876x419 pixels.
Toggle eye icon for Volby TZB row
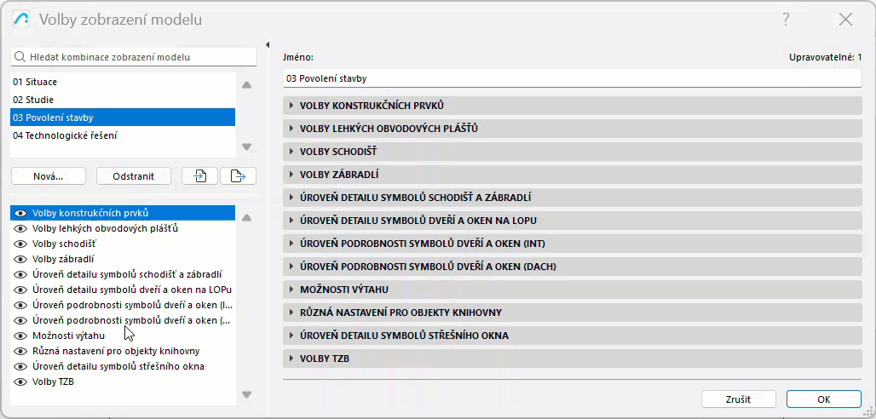coord(21,382)
